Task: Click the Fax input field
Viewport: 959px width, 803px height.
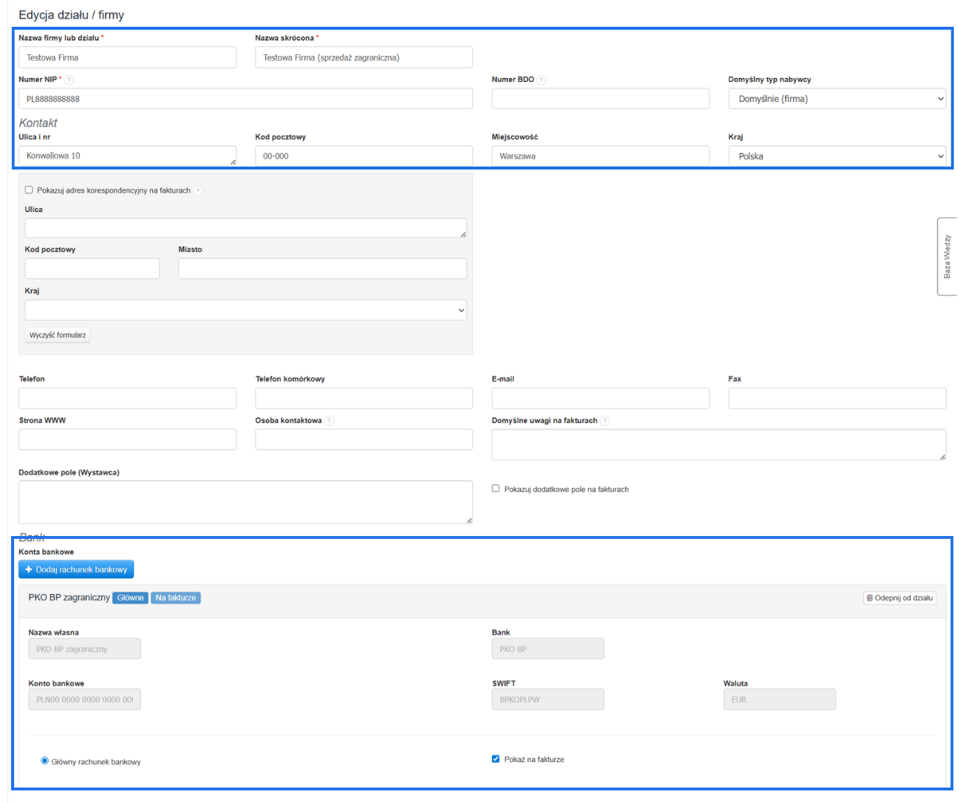Action: (x=837, y=399)
